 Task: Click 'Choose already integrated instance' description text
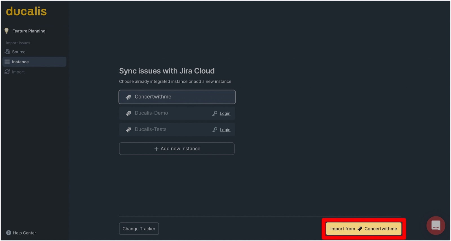(175, 82)
